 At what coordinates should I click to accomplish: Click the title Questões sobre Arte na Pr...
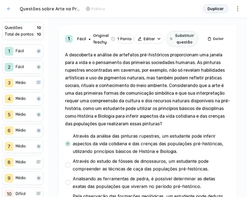click(49, 9)
